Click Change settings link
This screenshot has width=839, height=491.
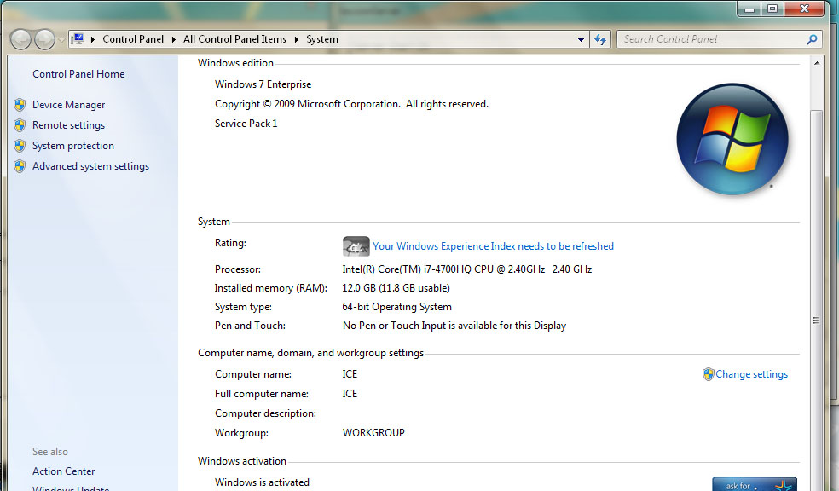[752, 374]
